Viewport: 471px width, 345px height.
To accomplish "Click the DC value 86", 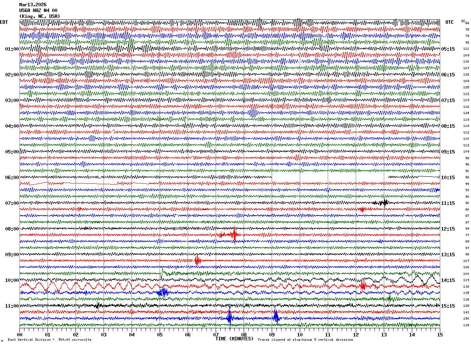I will tap(467, 177).
